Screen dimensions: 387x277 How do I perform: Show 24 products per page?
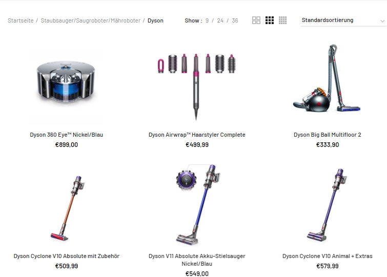(220, 20)
